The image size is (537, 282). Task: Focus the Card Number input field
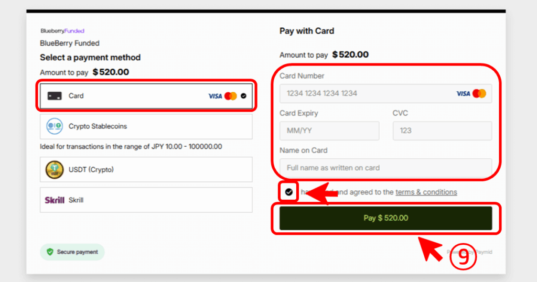(x=367, y=93)
